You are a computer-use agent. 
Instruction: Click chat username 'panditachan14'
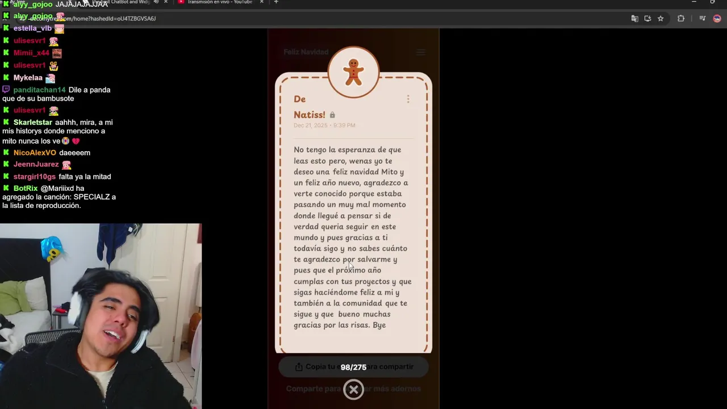(40, 90)
